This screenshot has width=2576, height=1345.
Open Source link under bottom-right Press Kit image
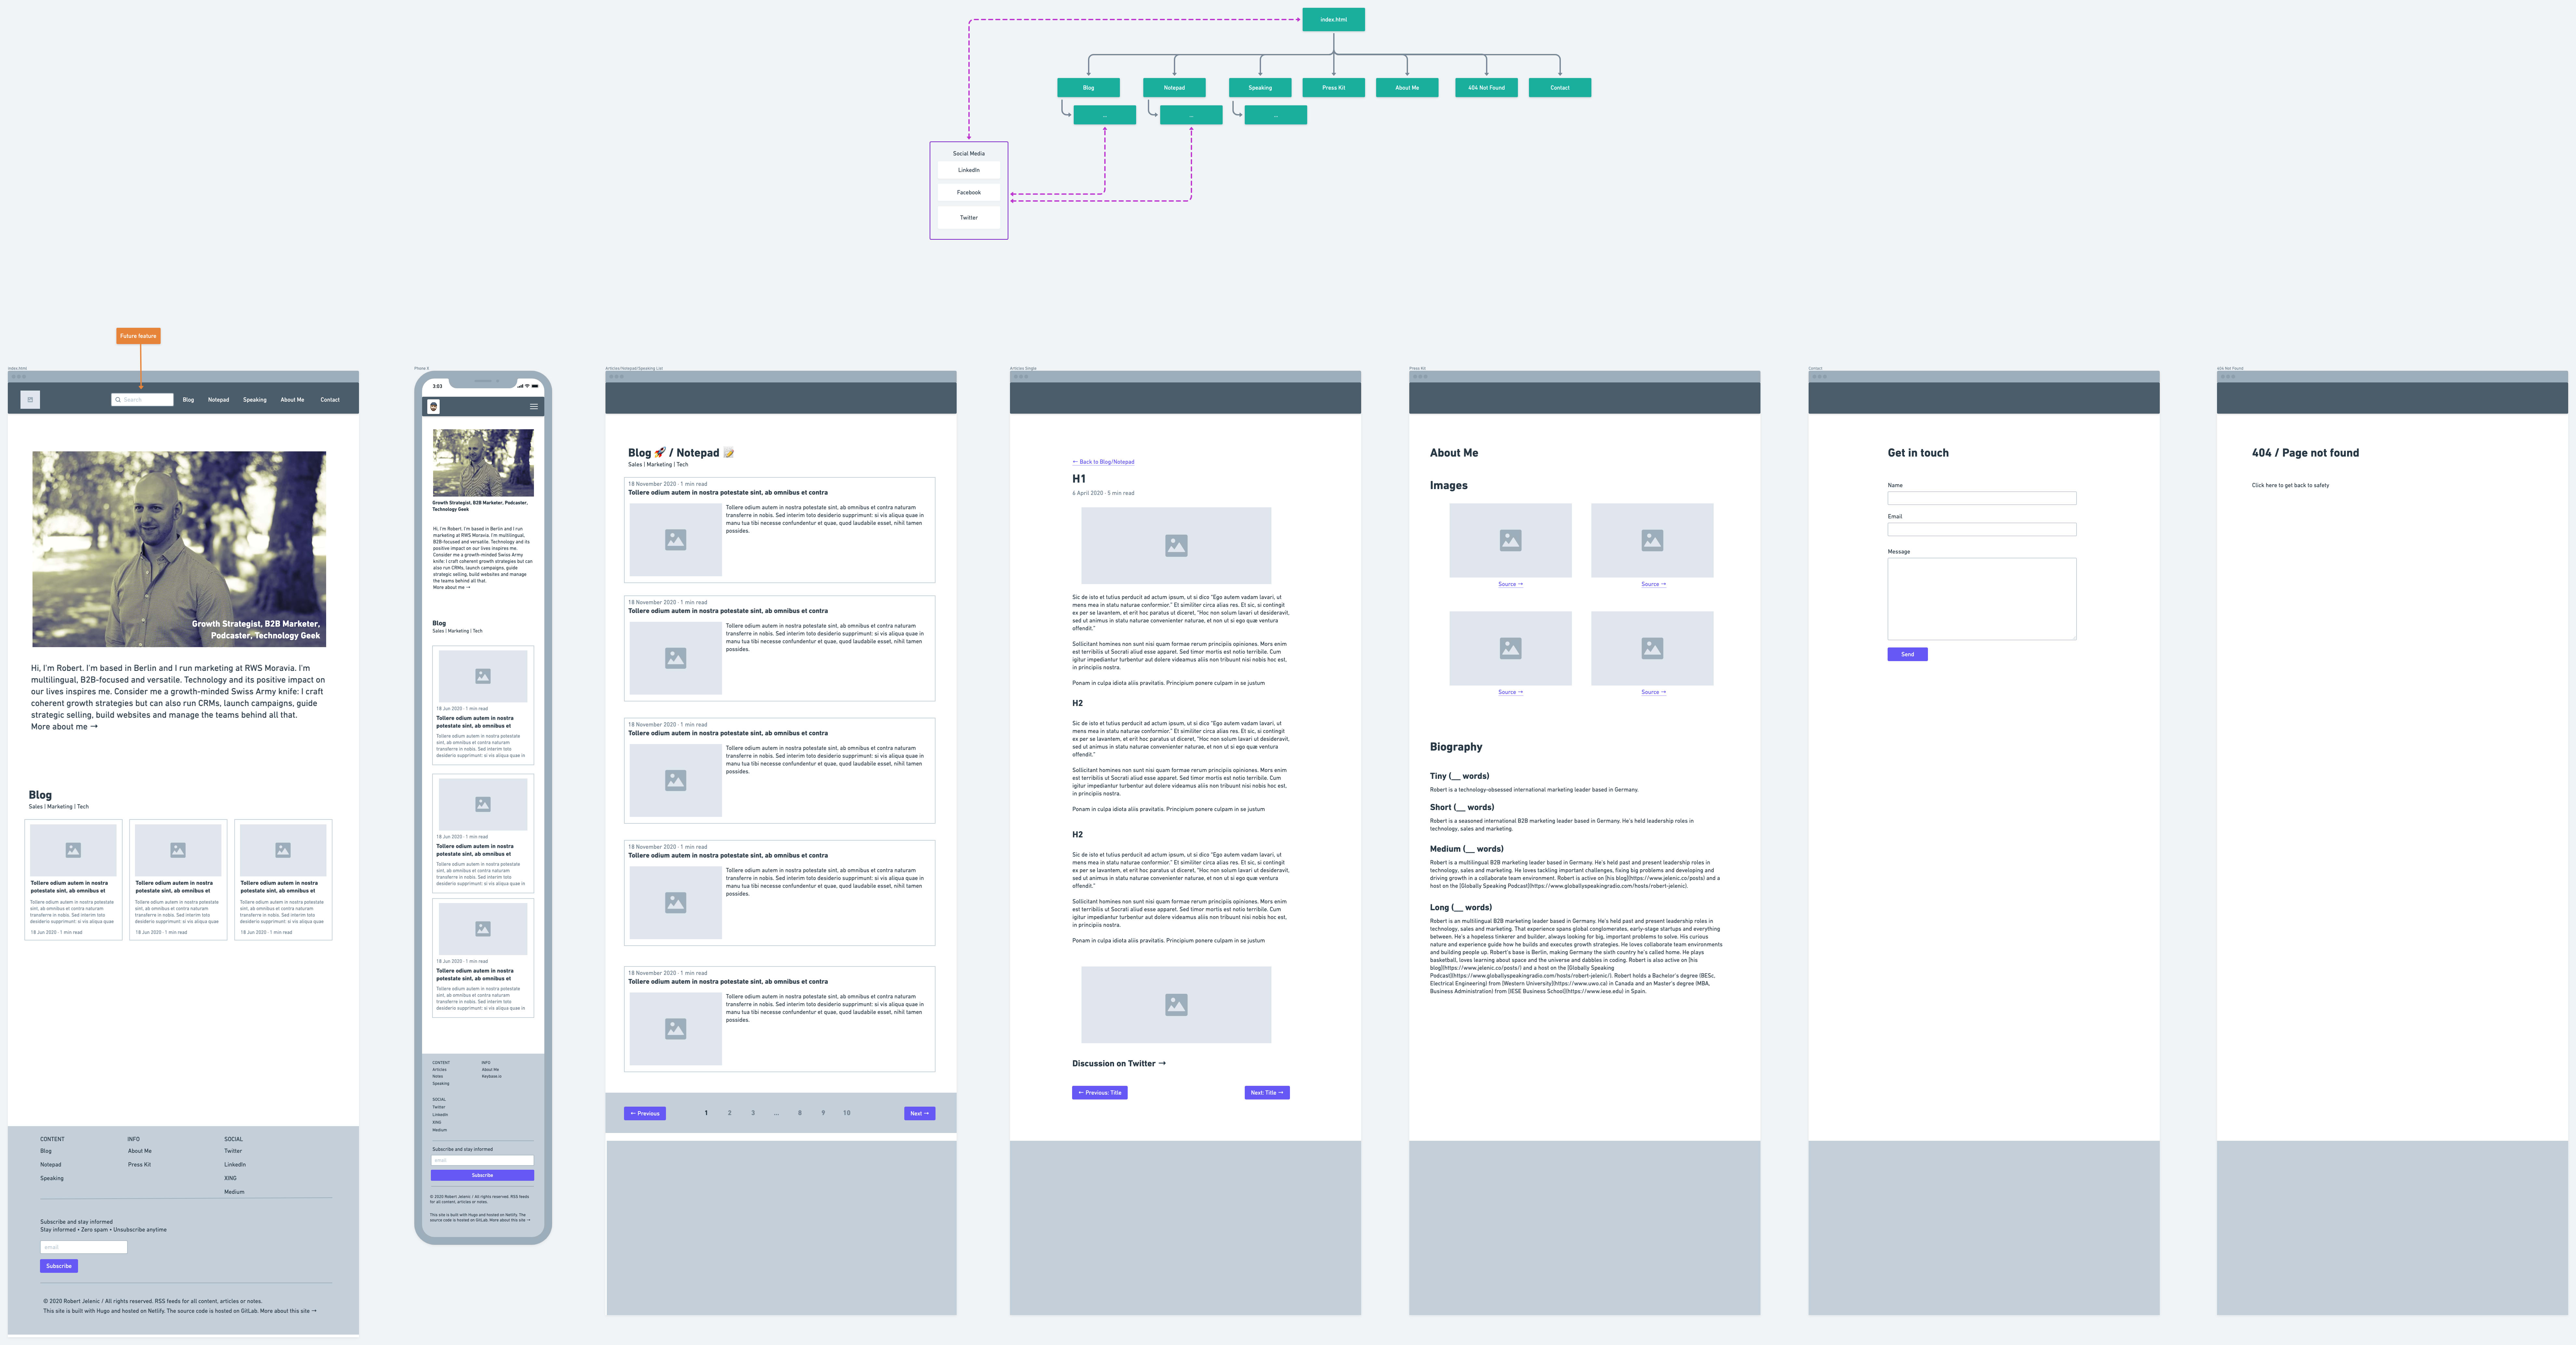[1653, 692]
